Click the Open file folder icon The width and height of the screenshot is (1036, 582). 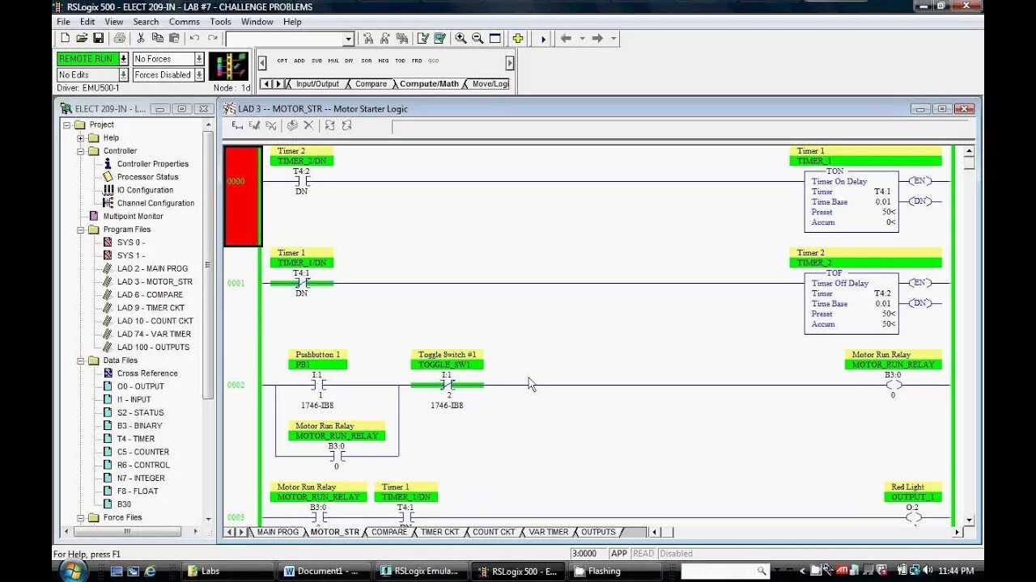[x=82, y=38]
